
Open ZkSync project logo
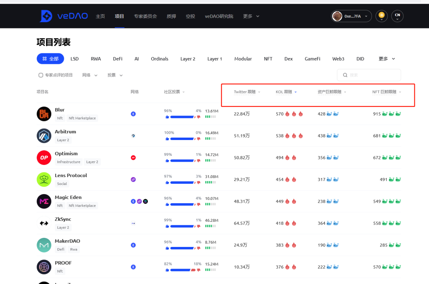44,223
